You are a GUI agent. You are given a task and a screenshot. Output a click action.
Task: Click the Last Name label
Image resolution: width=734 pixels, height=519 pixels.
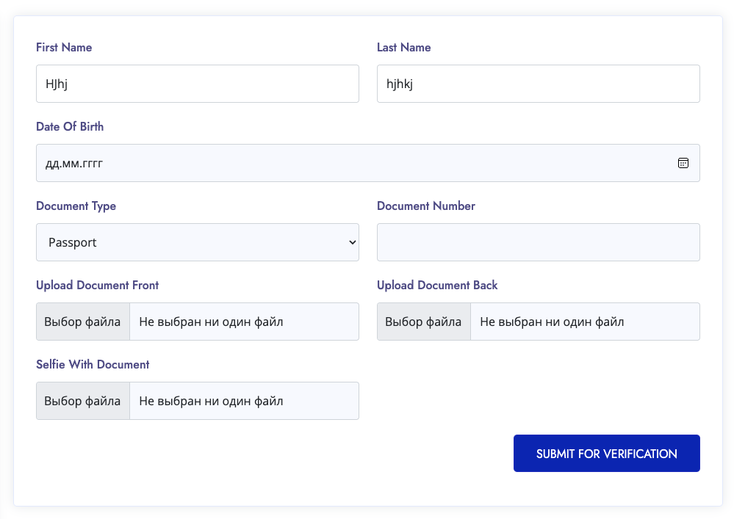pyautogui.click(x=404, y=47)
